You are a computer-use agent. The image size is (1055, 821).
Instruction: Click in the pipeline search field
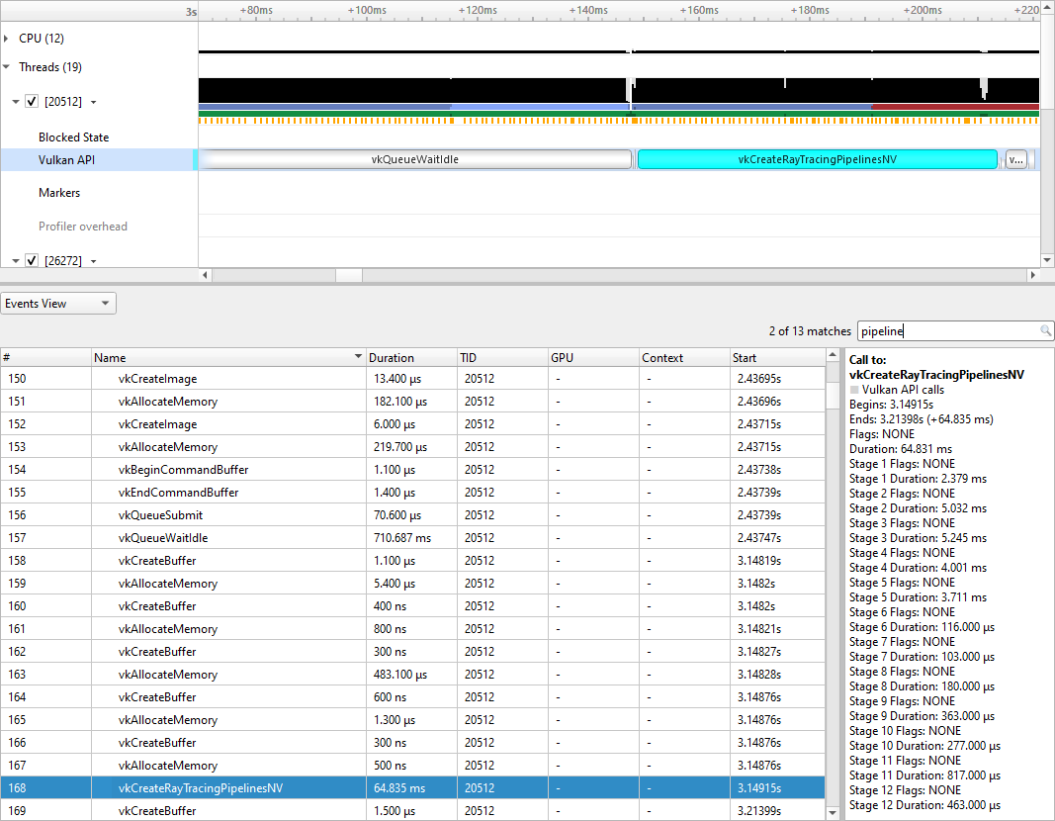946,331
